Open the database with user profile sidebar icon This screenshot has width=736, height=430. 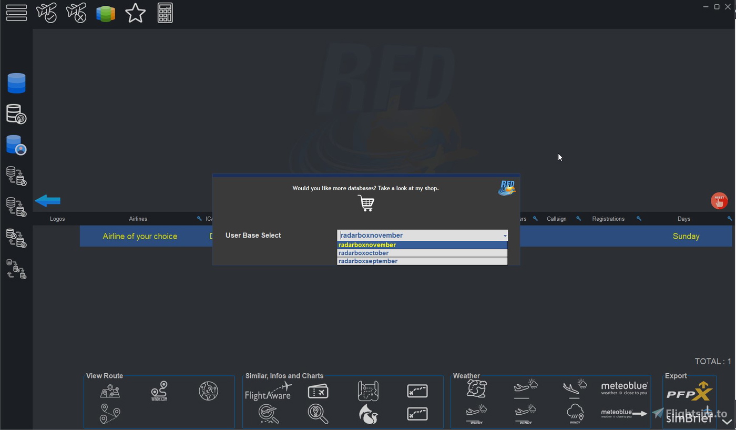[x=16, y=145]
